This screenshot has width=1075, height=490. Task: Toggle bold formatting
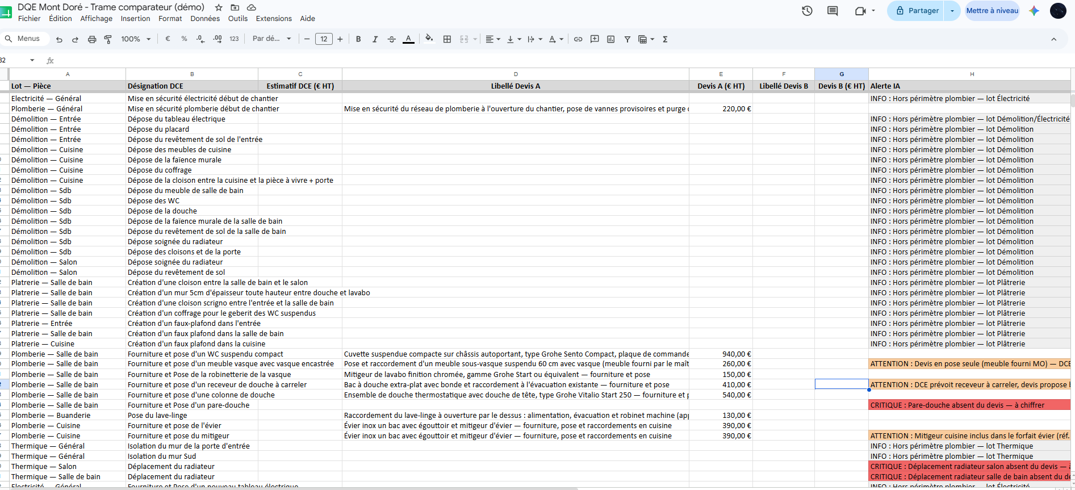358,39
